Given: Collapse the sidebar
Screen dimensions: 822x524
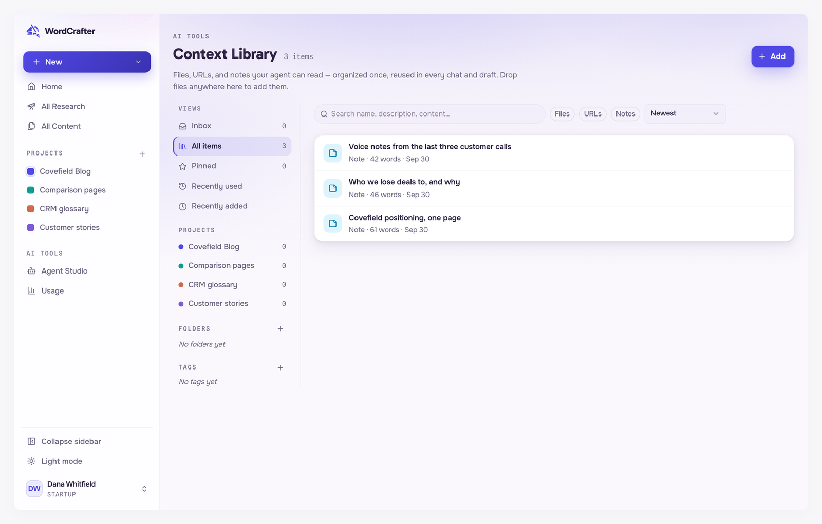Looking at the screenshot, I should click(87, 441).
